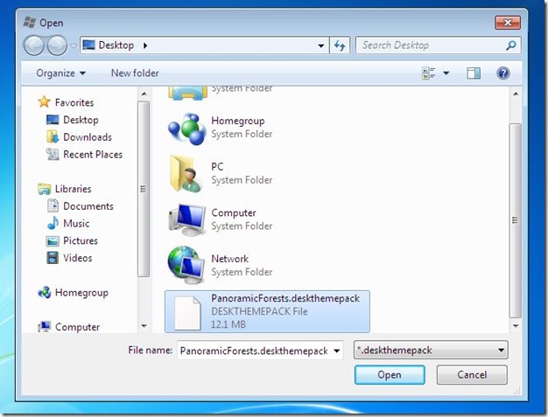Click the change view icon in toolbar
The image size is (548, 417).
429,73
